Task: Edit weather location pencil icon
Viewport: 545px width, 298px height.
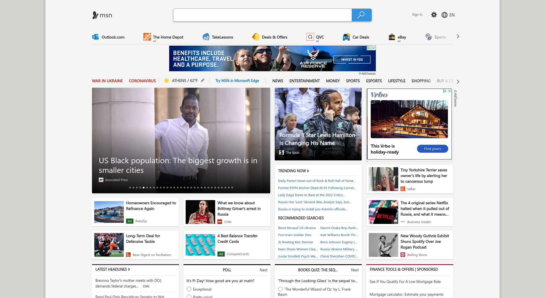Action: click(x=203, y=80)
